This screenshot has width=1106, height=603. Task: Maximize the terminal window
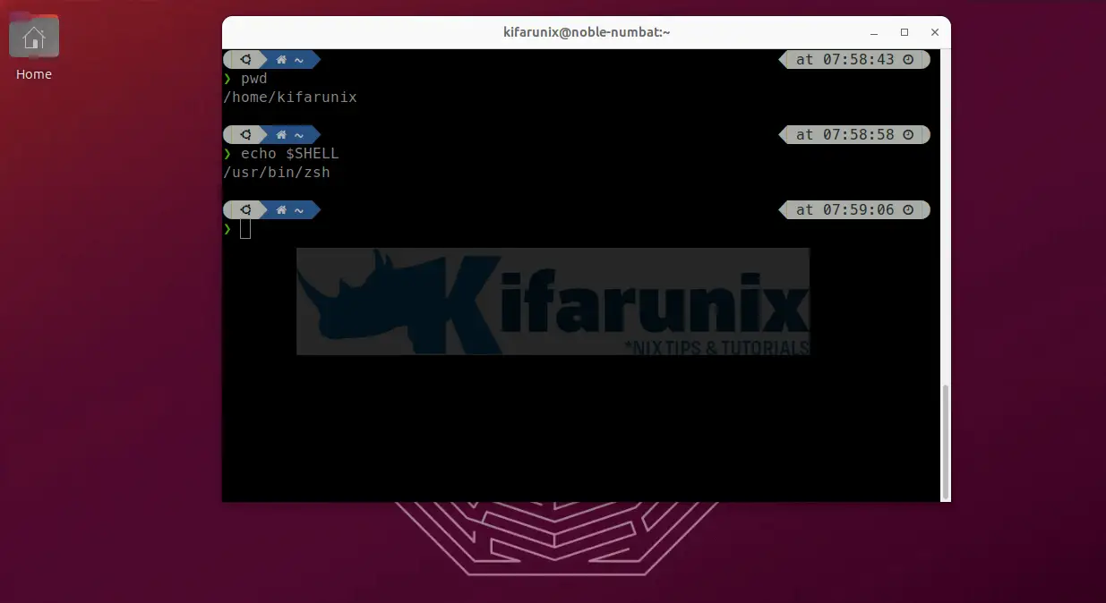pyautogui.click(x=905, y=32)
